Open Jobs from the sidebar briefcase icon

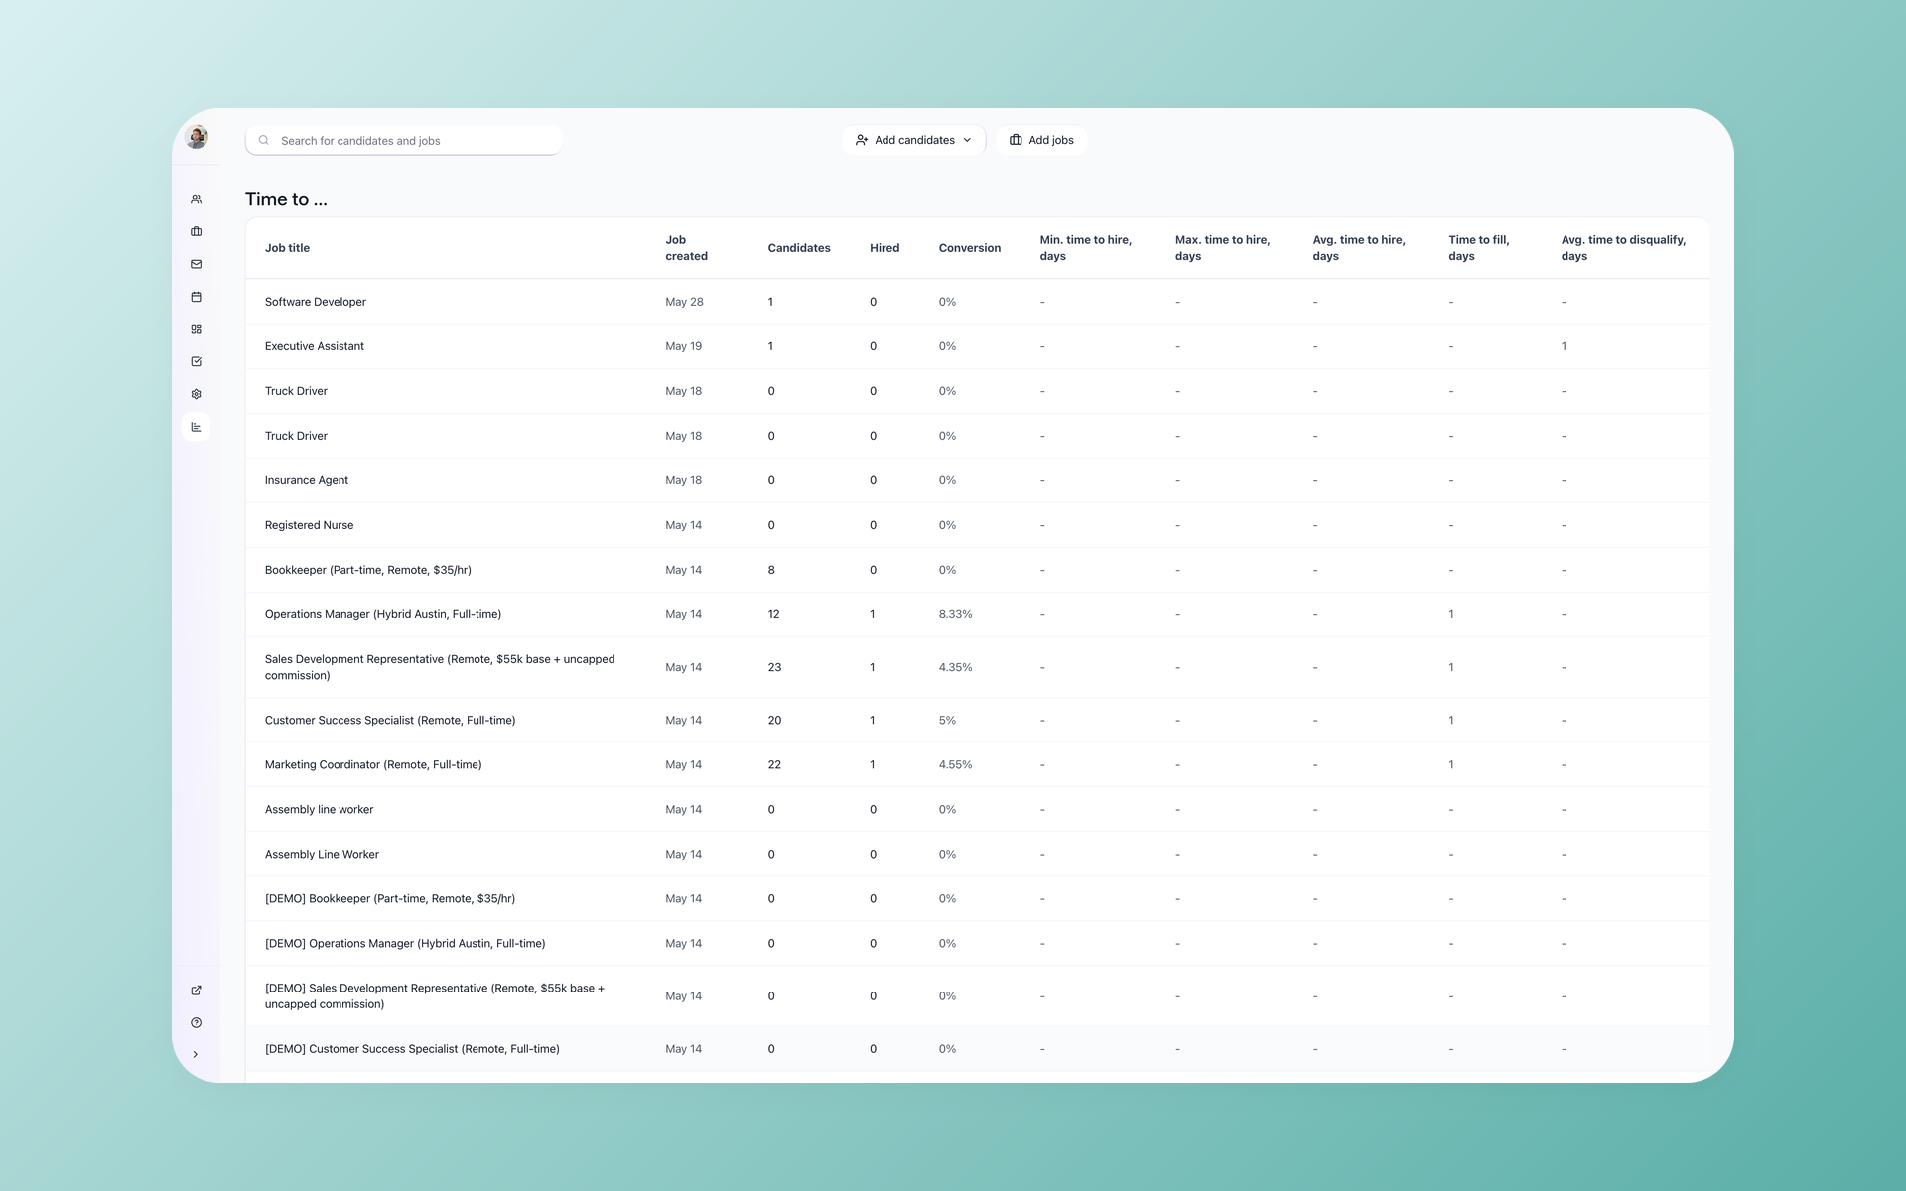(196, 231)
